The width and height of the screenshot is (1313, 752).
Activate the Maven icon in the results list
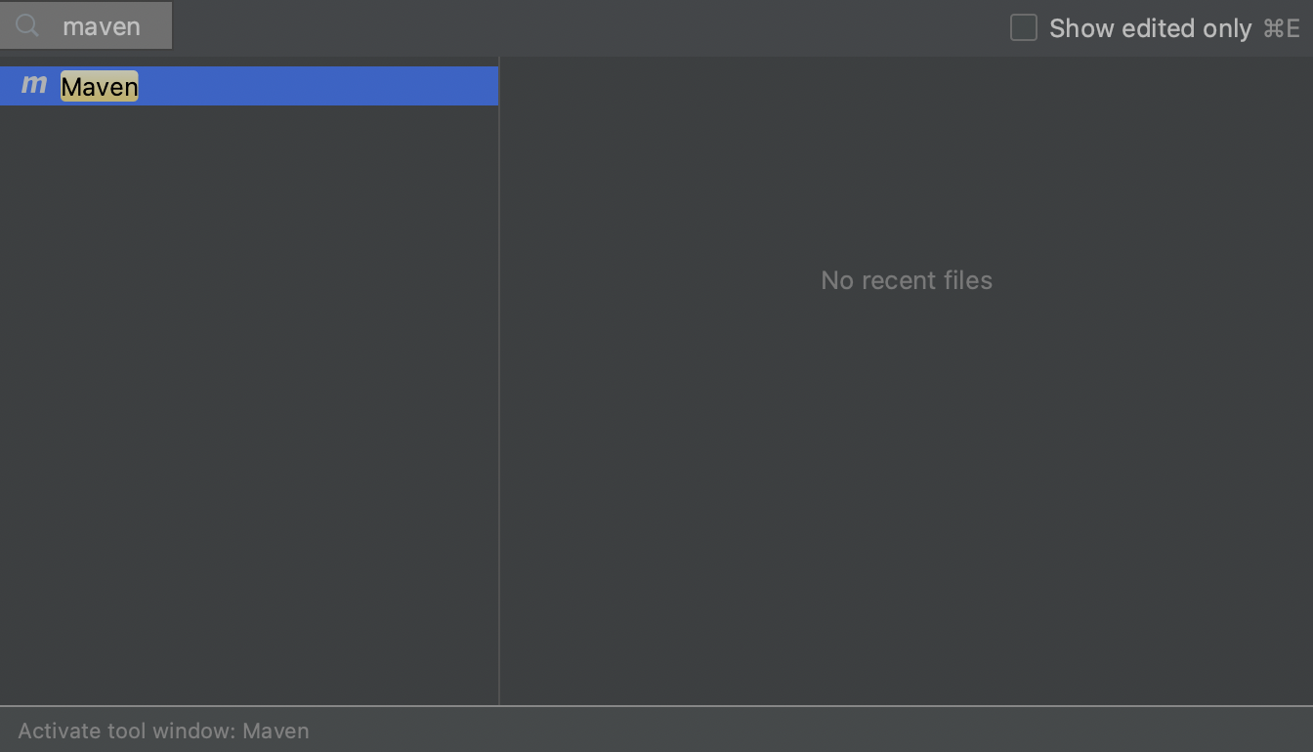click(x=31, y=86)
